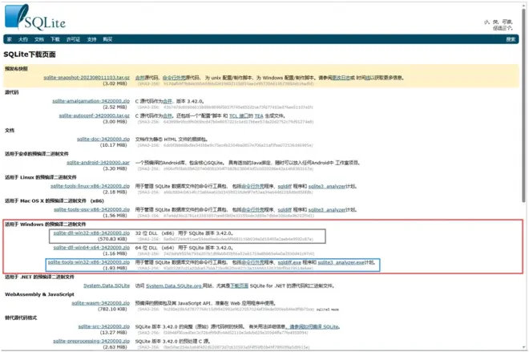Click the (570.83 KiB) file size text

point(112,239)
